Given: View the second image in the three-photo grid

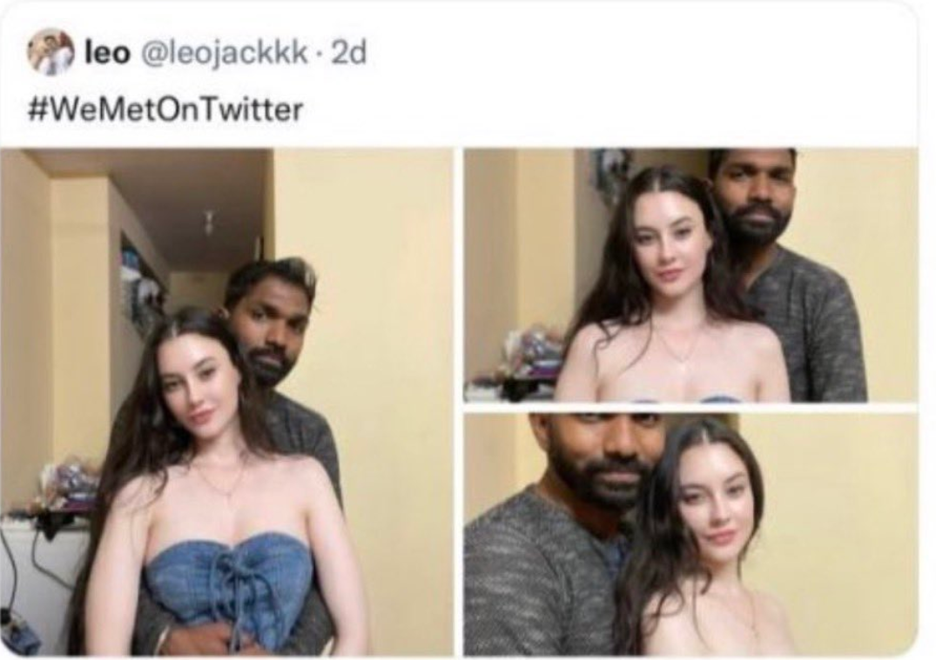Looking at the screenshot, I should (690, 276).
